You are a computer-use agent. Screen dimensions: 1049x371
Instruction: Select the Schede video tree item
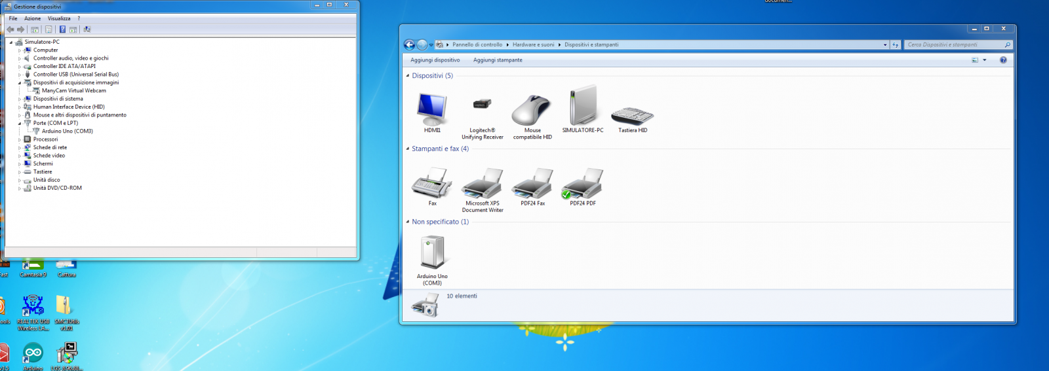[x=49, y=156]
